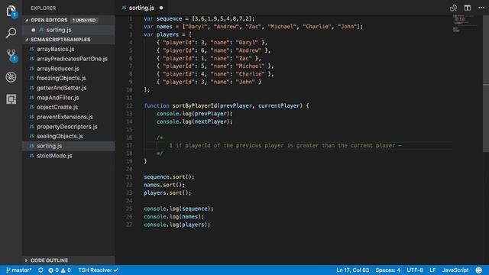Click the feedback smiley in status bar
489x275 pixels.
click(479, 270)
